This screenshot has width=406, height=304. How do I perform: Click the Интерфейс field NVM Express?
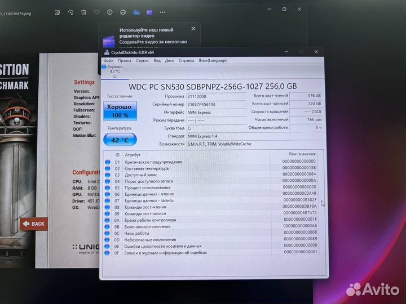coord(215,113)
